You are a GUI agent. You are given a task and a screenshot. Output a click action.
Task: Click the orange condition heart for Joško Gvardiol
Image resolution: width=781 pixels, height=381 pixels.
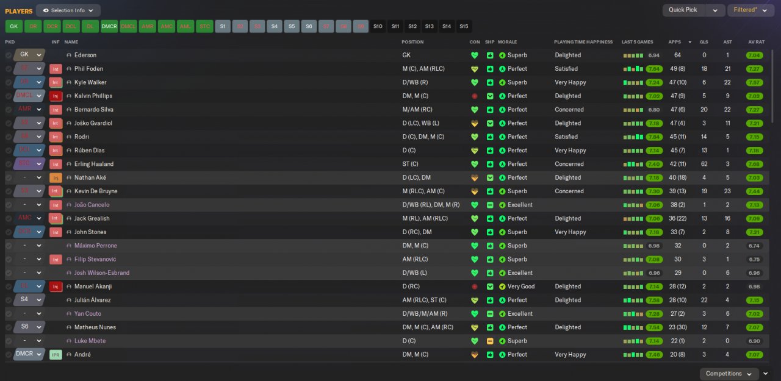click(x=475, y=123)
